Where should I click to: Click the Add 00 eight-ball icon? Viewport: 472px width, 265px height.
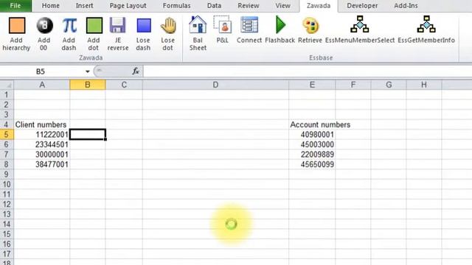point(44,25)
